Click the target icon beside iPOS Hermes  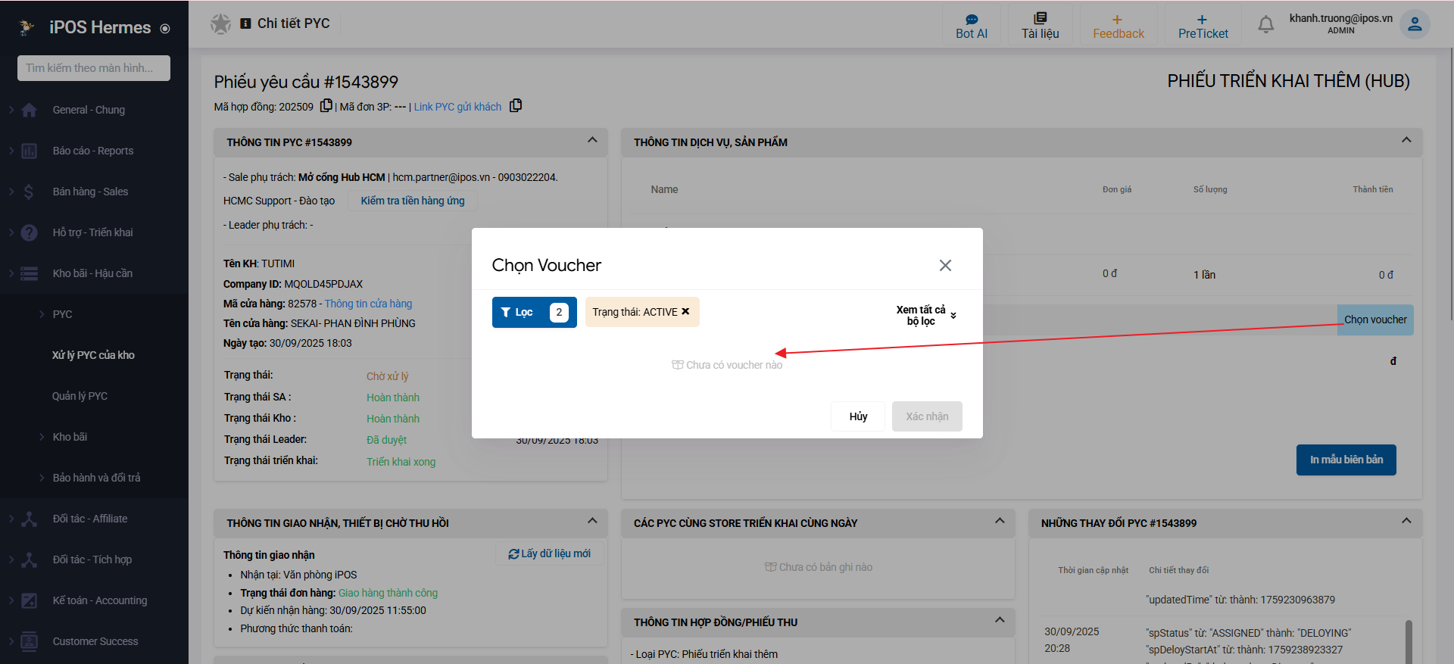(x=165, y=29)
